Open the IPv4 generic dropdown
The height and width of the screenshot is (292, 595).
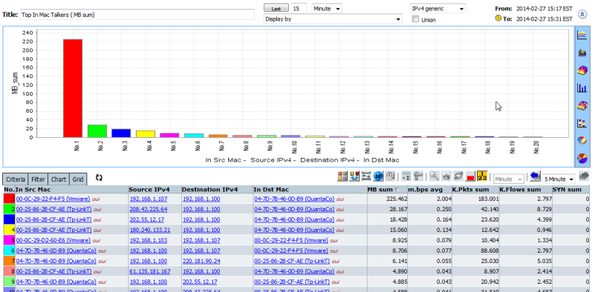(x=438, y=8)
